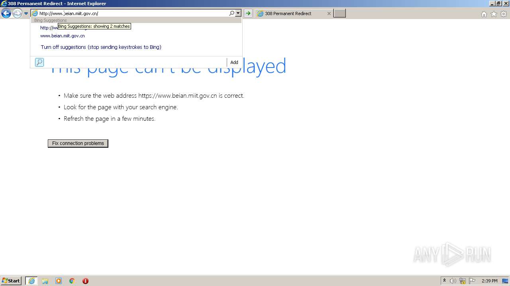This screenshot has height=286, width=510.
Task: Collapse the address bar autocomplete dropdown arrow
Action: 238,14
